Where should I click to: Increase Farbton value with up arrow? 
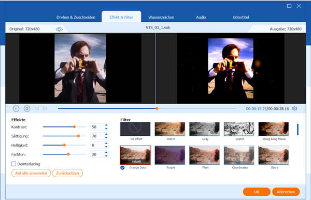(x=106, y=153)
